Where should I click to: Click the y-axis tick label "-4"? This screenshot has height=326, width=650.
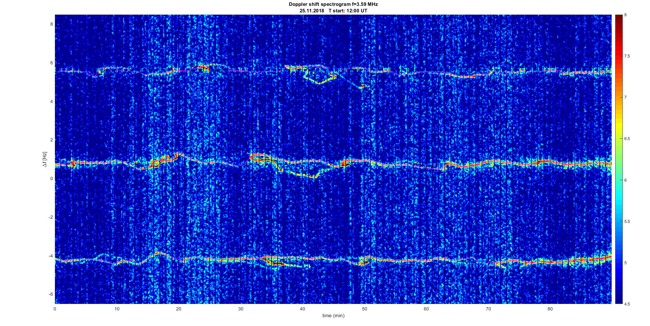[x=50, y=255]
